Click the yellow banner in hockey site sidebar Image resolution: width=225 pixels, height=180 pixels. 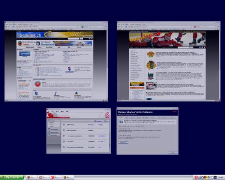[137, 84]
